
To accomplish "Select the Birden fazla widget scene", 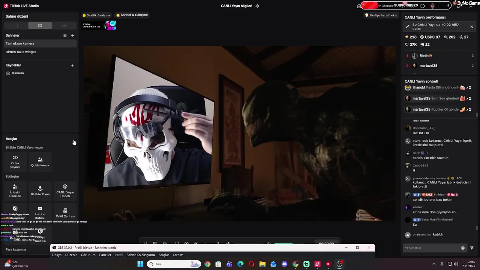I will point(40,52).
